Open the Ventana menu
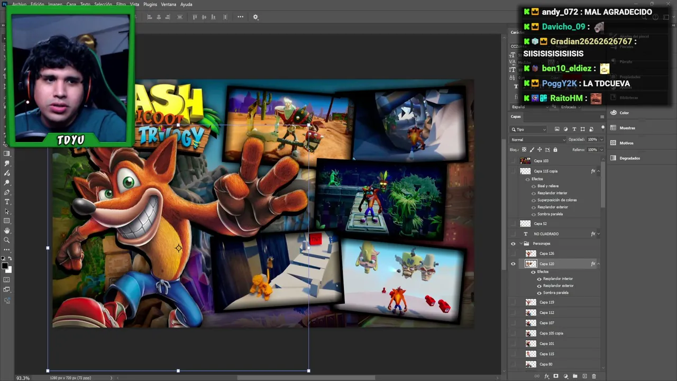The width and height of the screenshot is (677, 381). [x=169, y=4]
